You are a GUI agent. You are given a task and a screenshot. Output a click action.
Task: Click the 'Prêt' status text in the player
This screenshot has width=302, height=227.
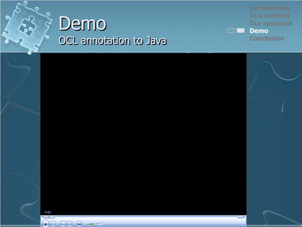[48, 212]
